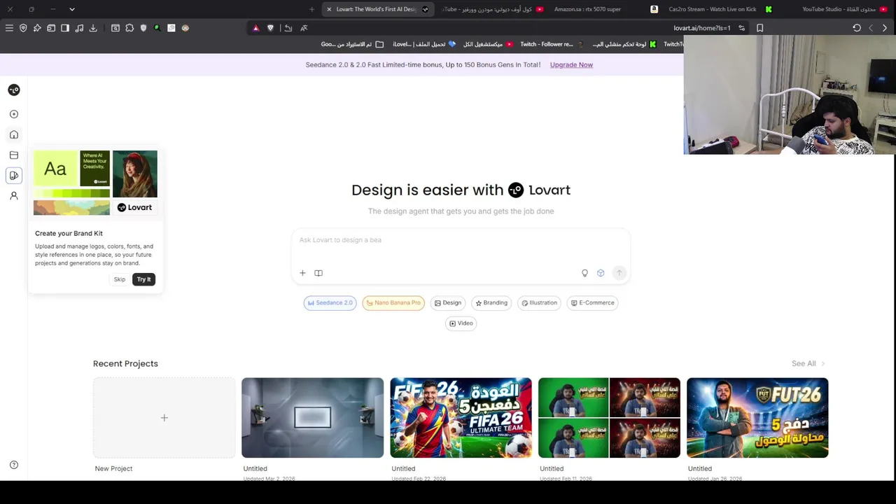
Task: Bookmark this page with the bookmark icon
Action: point(759,28)
